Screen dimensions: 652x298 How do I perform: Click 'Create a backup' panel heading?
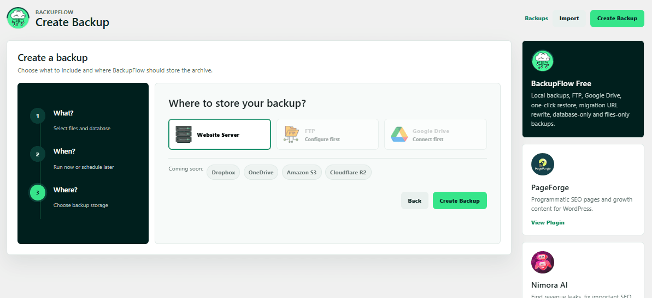[x=53, y=58]
